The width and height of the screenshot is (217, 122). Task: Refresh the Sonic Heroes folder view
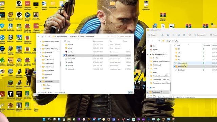pos(112,36)
